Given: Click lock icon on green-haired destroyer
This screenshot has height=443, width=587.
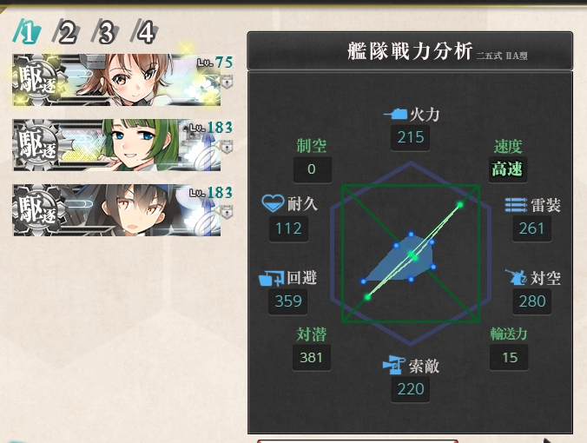Looking at the screenshot, I should pos(227,147).
